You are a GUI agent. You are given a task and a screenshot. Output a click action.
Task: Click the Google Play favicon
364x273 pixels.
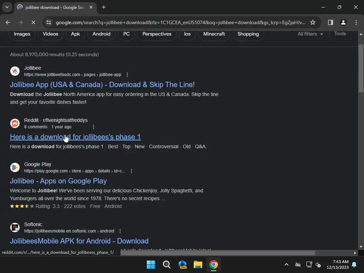pos(15,167)
